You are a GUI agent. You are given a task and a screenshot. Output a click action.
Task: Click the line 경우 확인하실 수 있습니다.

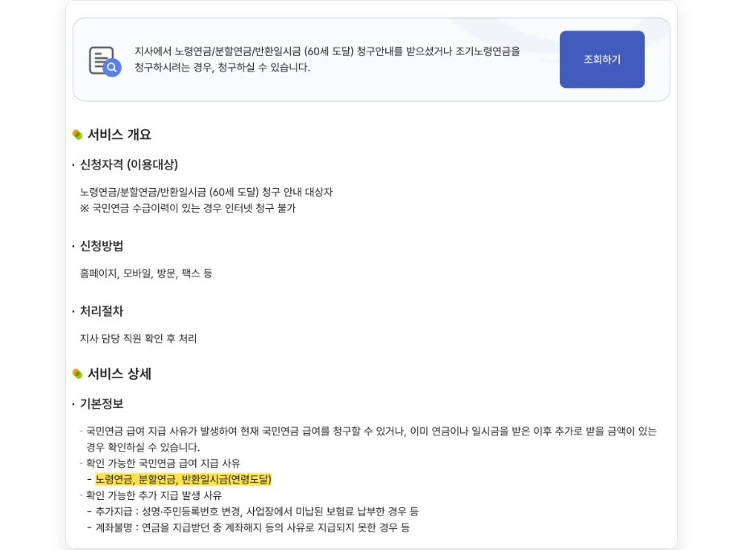click(x=143, y=447)
